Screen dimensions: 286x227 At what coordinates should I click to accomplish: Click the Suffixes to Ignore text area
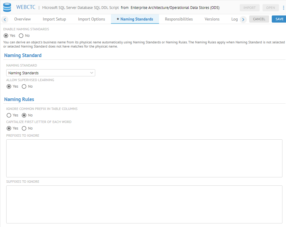(x=144, y=204)
